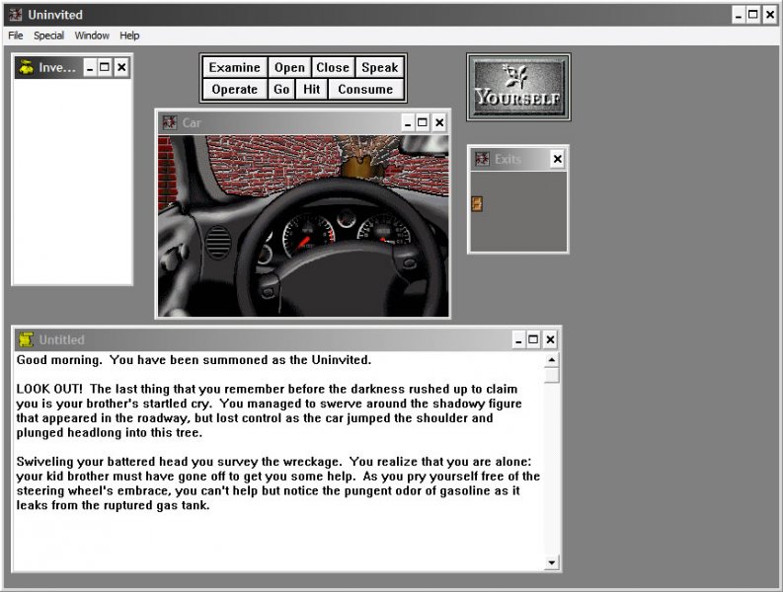The width and height of the screenshot is (783, 592).
Task: Open the Special menu
Action: click(48, 36)
